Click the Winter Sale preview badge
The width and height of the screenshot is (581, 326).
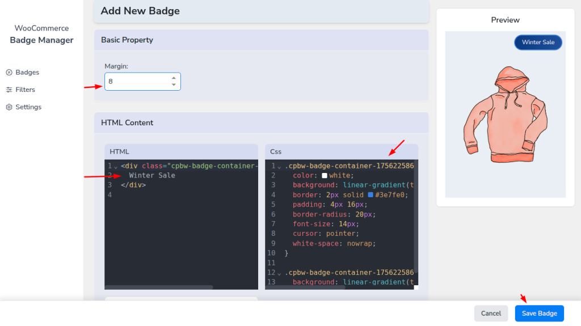click(x=538, y=42)
